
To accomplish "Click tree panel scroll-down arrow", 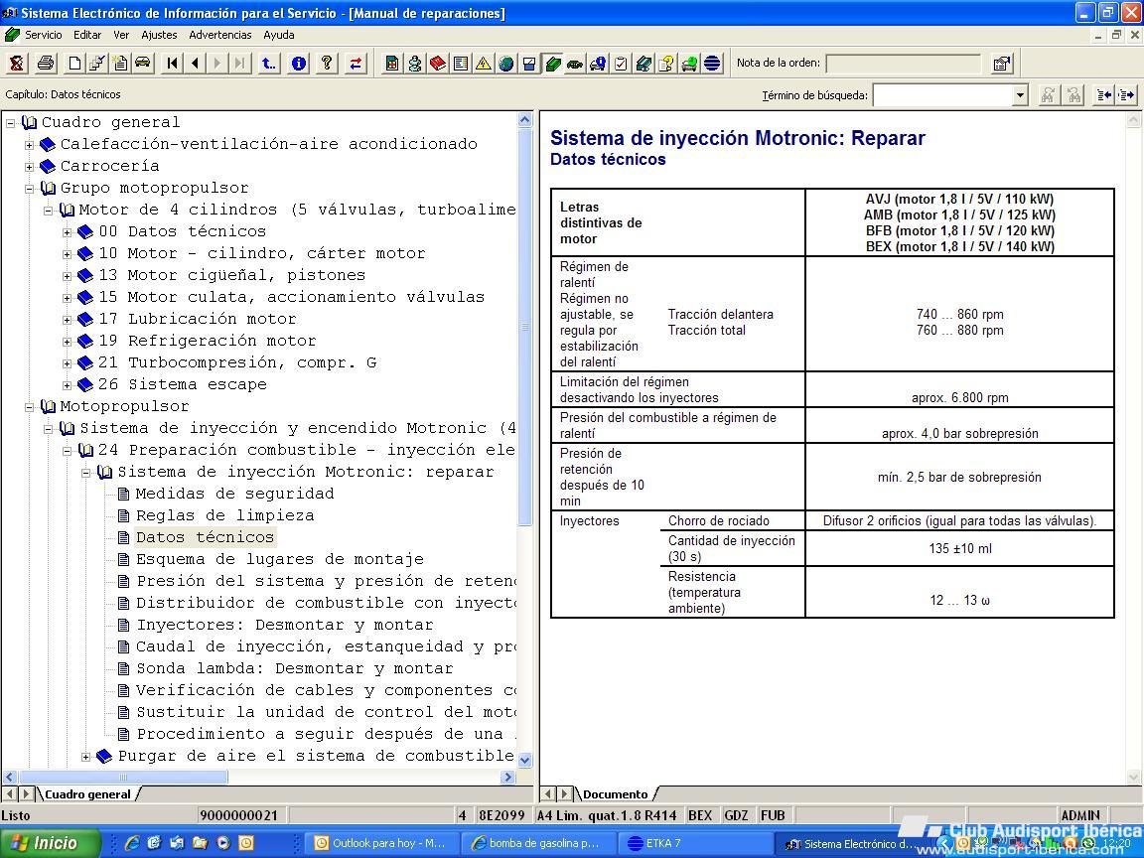I will (x=524, y=761).
